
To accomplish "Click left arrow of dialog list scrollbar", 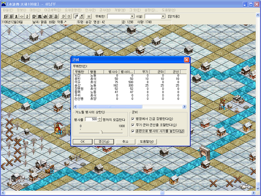I will coord(76,107).
